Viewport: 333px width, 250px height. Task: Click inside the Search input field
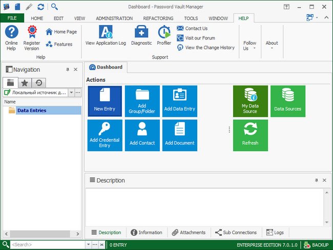point(48,245)
